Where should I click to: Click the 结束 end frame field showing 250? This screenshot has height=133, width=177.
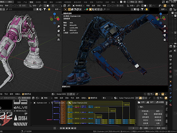161,128
